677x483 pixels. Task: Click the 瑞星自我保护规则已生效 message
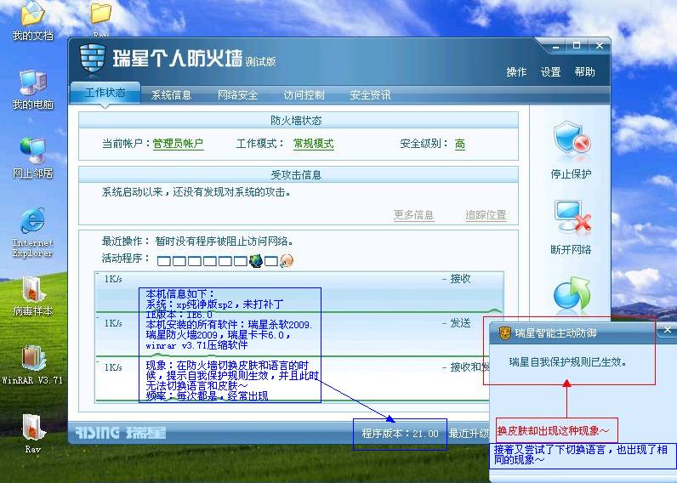[x=568, y=361]
